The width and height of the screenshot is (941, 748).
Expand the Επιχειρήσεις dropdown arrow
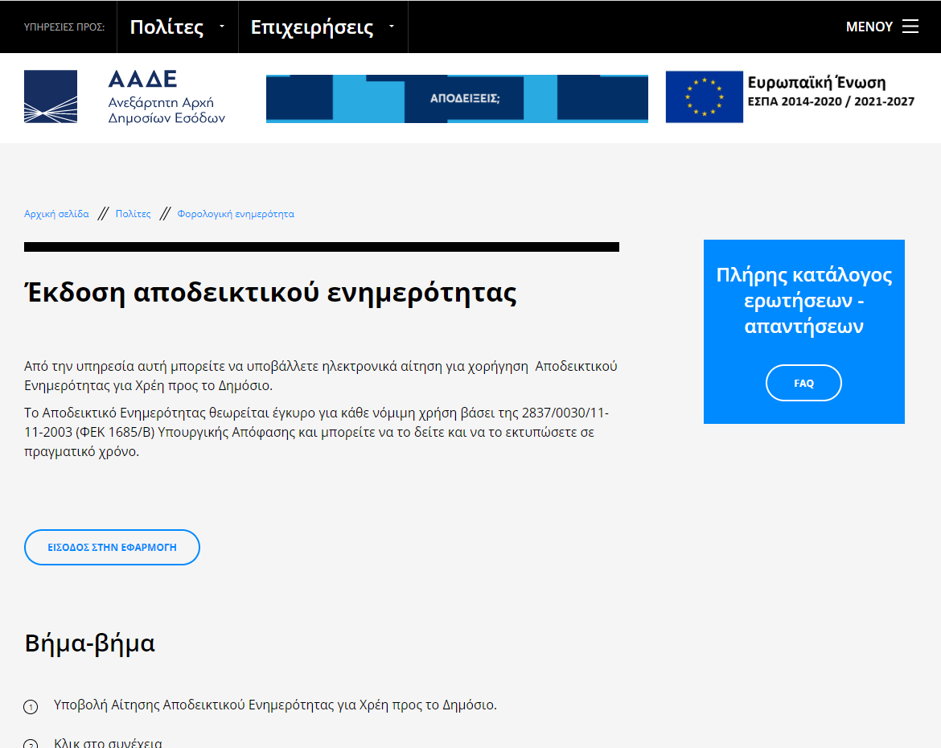pyautogui.click(x=392, y=27)
